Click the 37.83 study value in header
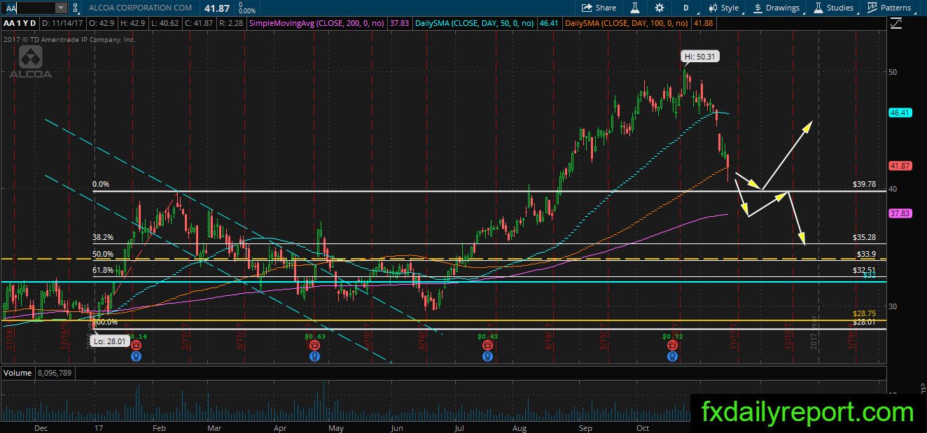The height and width of the screenshot is (433, 927). [400, 23]
